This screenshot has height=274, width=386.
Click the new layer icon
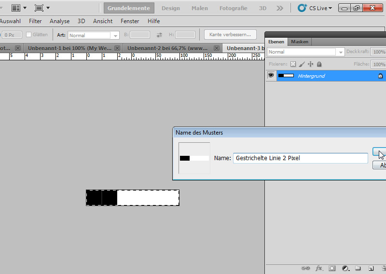point(371,268)
